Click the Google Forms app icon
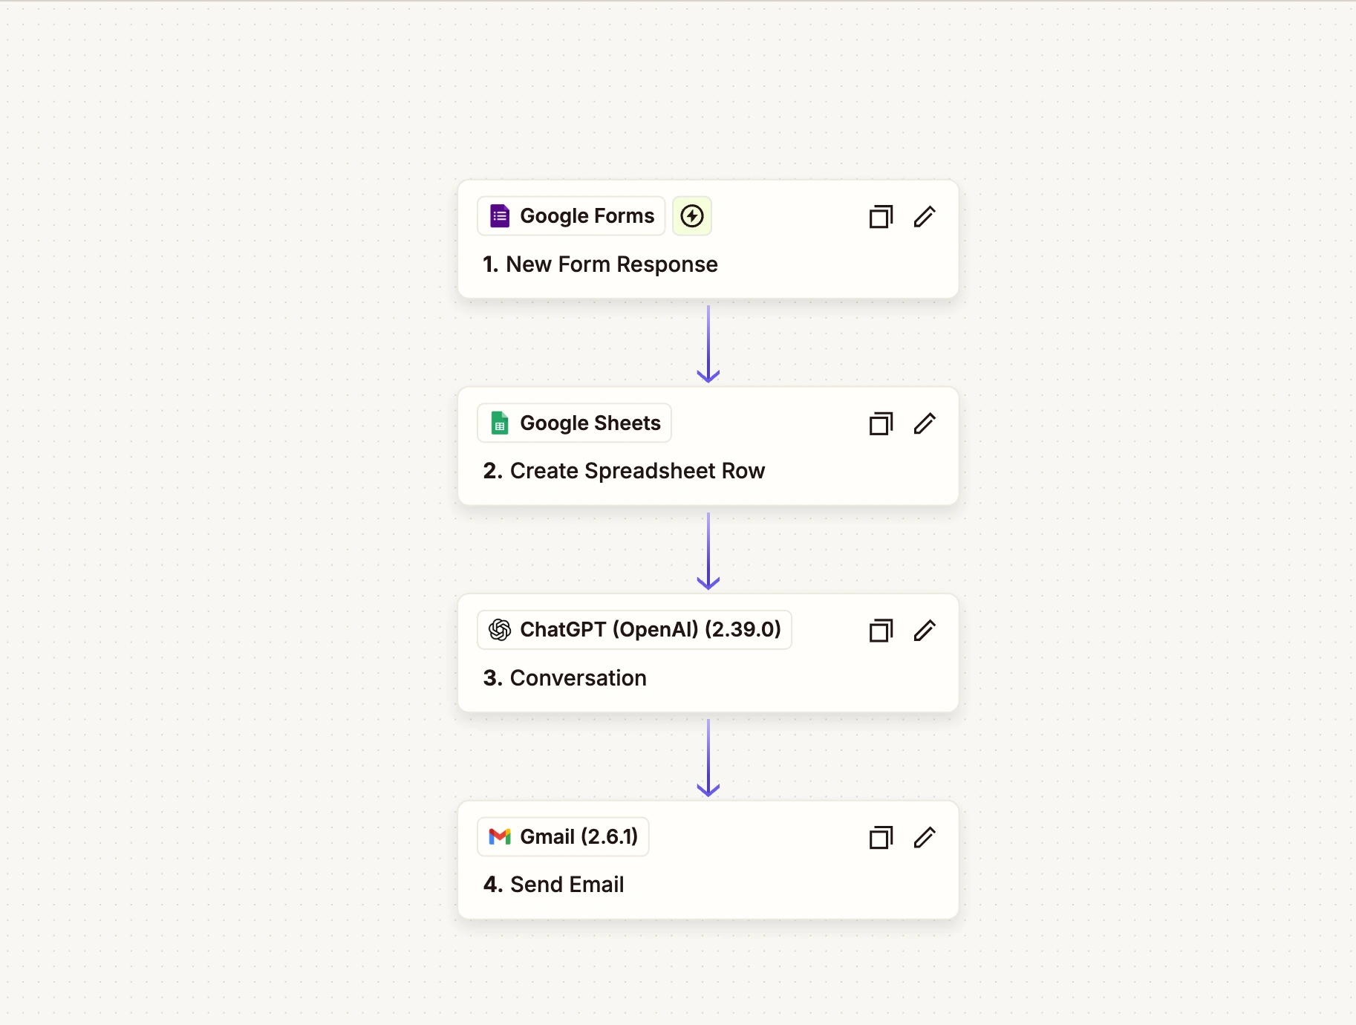This screenshot has height=1025, width=1356. click(x=500, y=216)
